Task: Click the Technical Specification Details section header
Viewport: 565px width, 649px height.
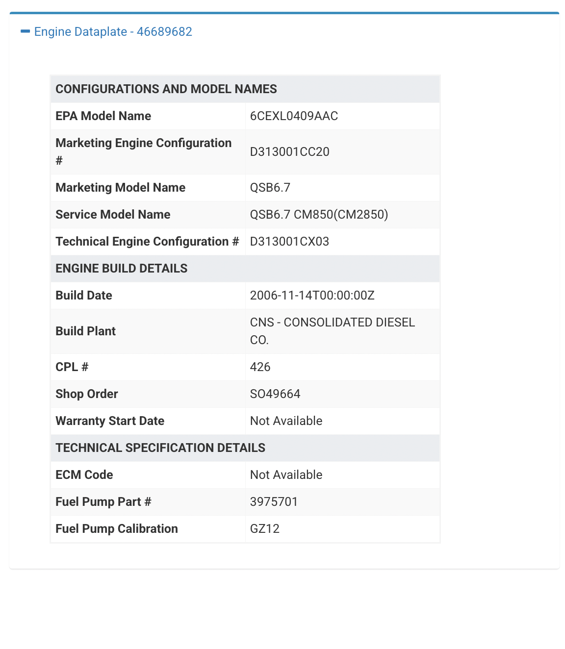Action: 160,448
